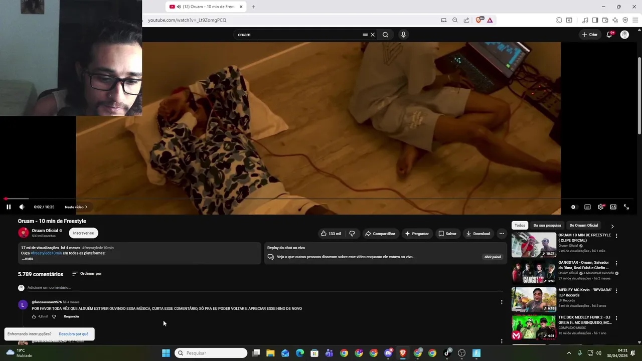642x361 pixels.
Task: Select the 'Da sua pesquisa' chip
Action: click(547, 226)
